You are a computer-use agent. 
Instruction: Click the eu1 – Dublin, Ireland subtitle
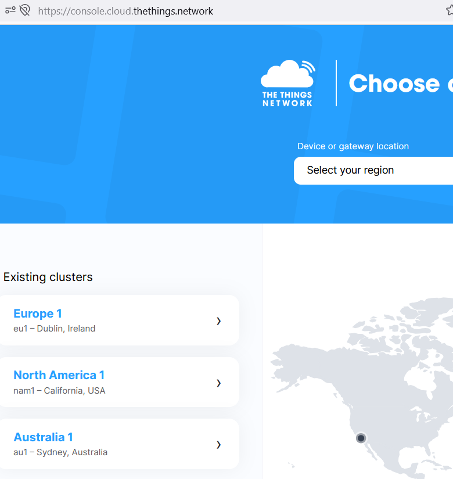54,329
